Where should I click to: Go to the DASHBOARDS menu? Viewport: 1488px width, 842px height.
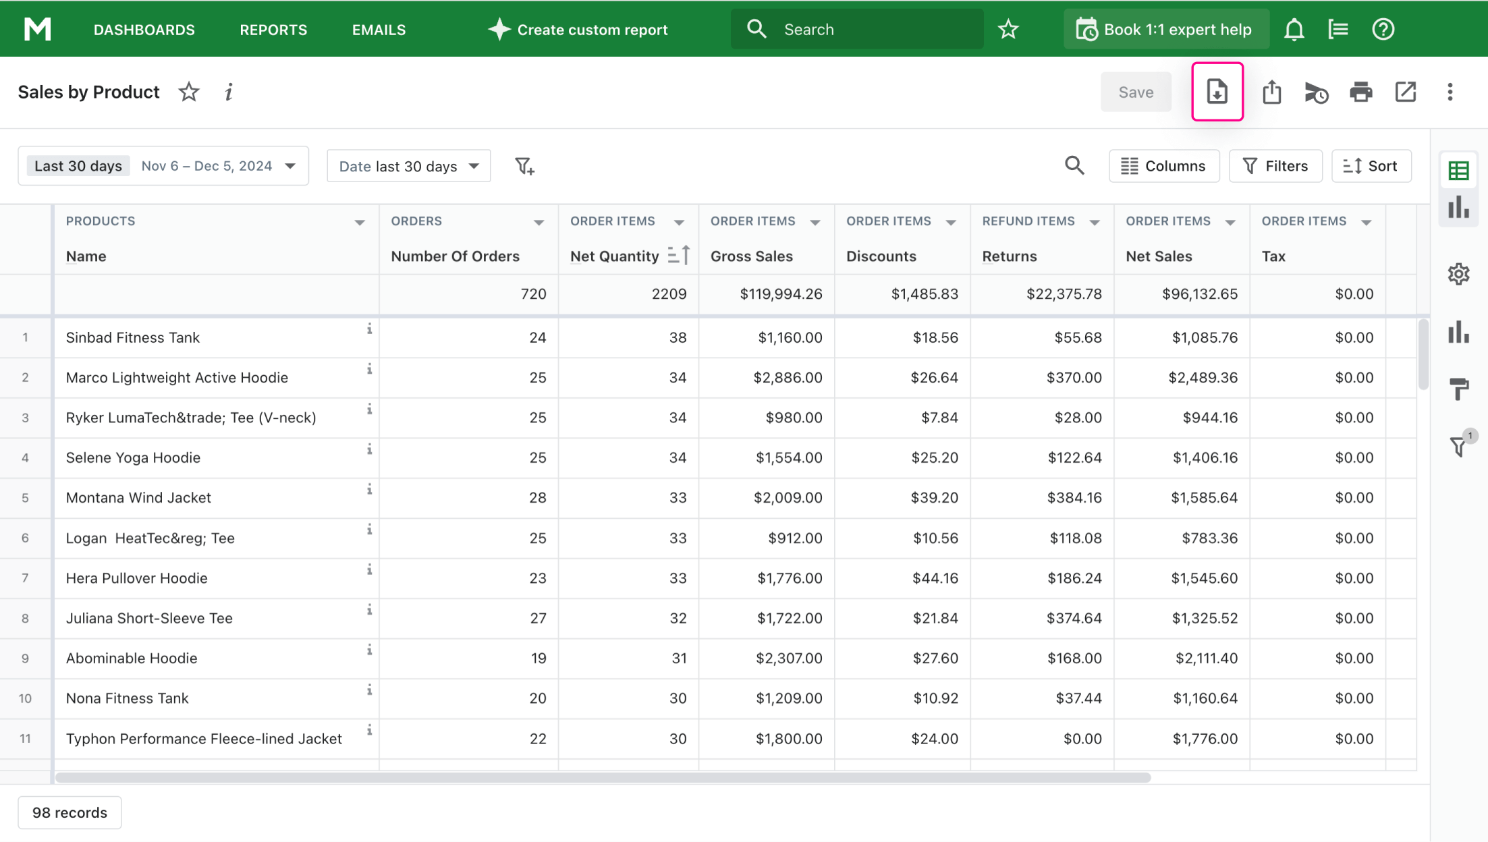(x=144, y=30)
